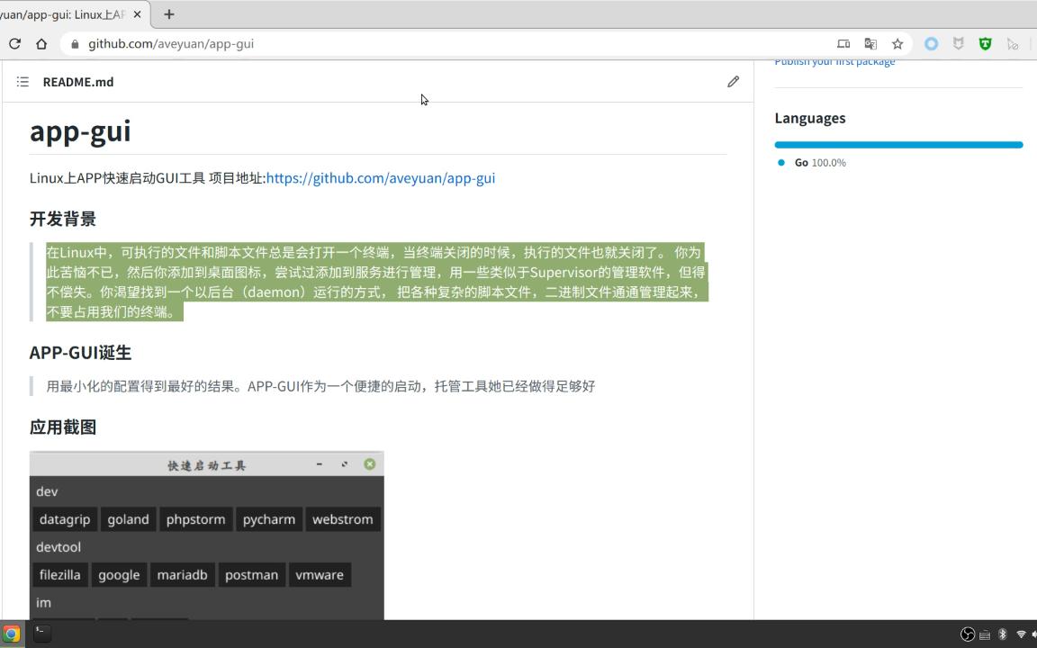Image resolution: width=1037 pixels, height=648 pixels.
Task: Click the cast/devices icon in address bar
Action: pos(843,43)
